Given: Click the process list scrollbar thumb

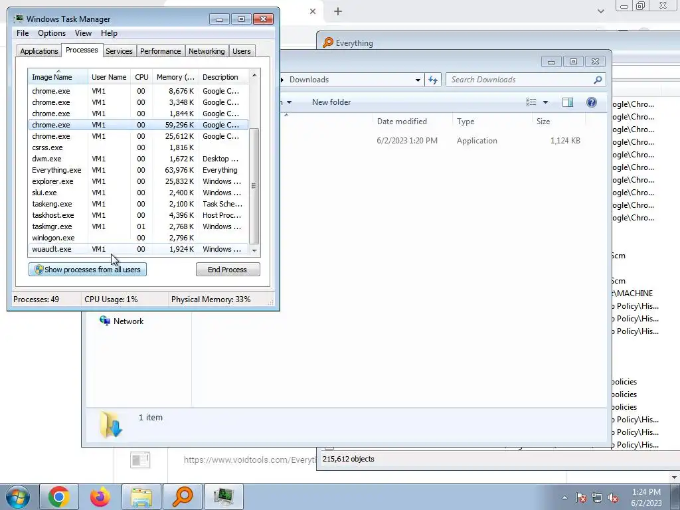Looking at the screenshot, I should [254, 186].
